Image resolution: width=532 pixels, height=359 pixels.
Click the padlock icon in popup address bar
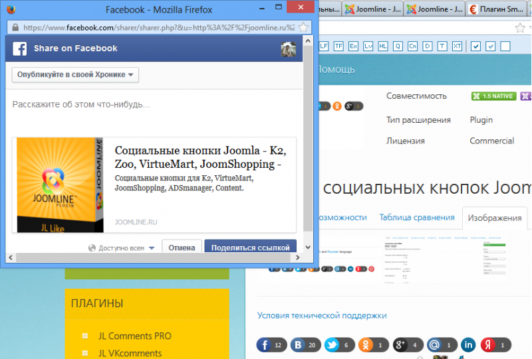click(15, 27)
